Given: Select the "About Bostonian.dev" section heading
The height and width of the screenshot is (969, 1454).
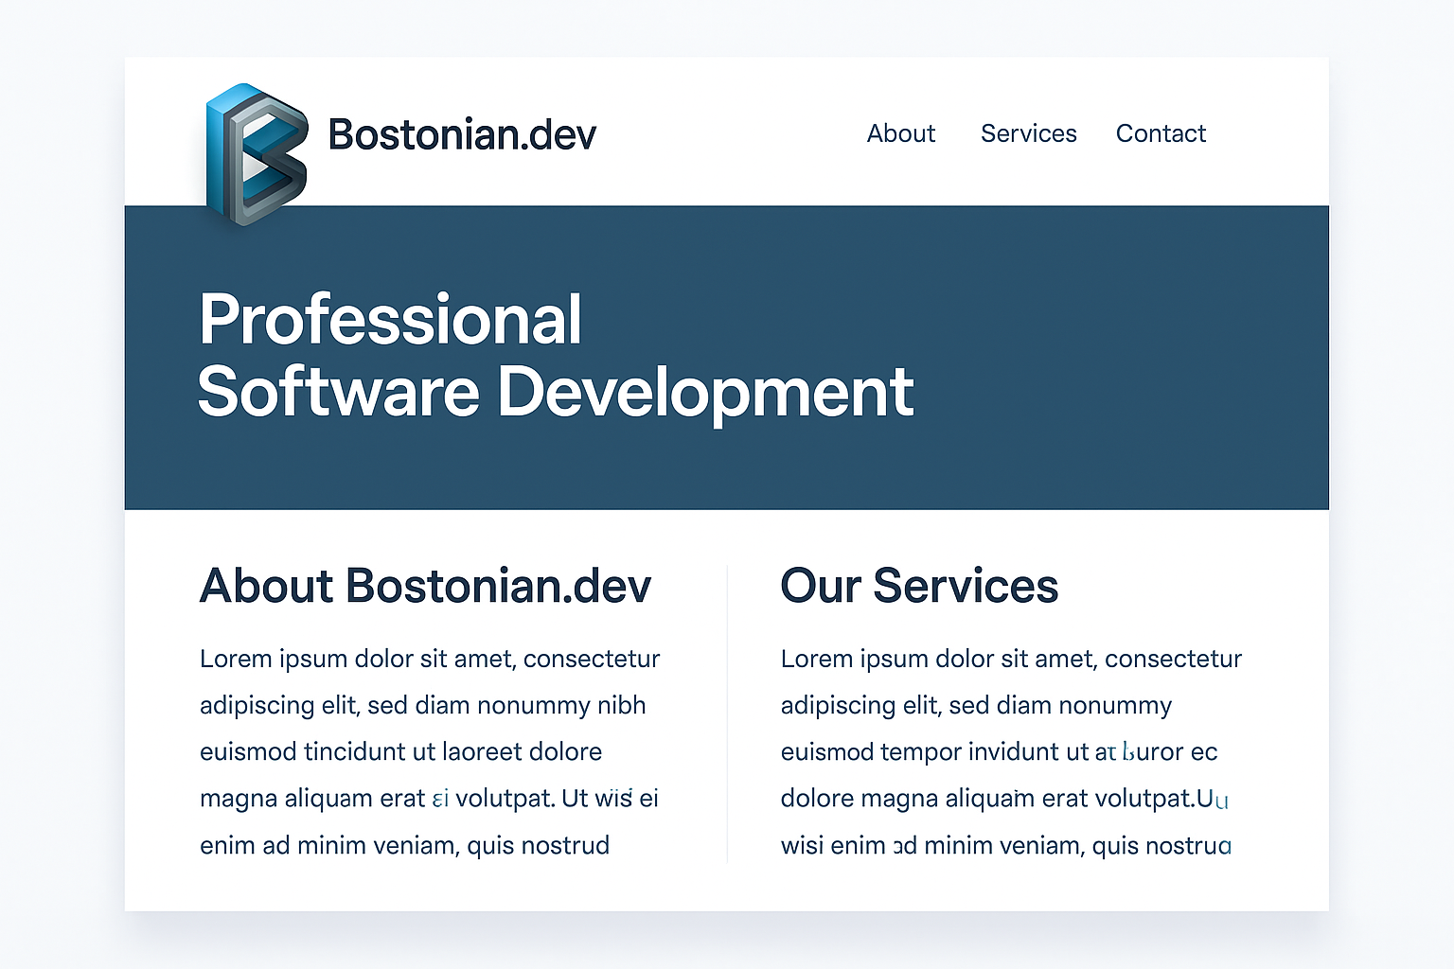Looking at the screenshot, I should click(x=425, y=586).
